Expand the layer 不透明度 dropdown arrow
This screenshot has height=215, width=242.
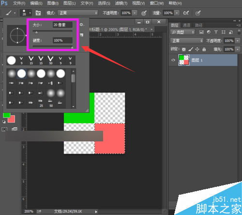(238, 41)
